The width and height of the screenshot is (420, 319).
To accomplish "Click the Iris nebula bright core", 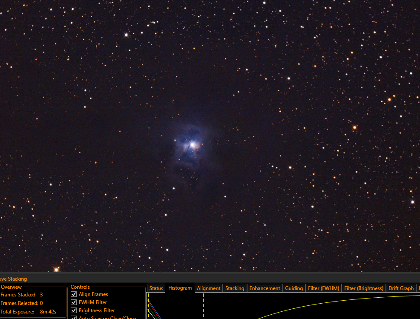I will [x=192, y=145].
